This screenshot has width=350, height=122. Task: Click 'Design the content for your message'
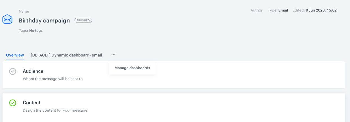pyautogui.click(x=55, y=110)
